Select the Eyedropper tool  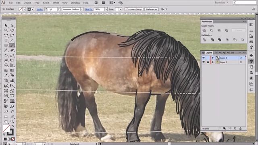coord(6,75)
